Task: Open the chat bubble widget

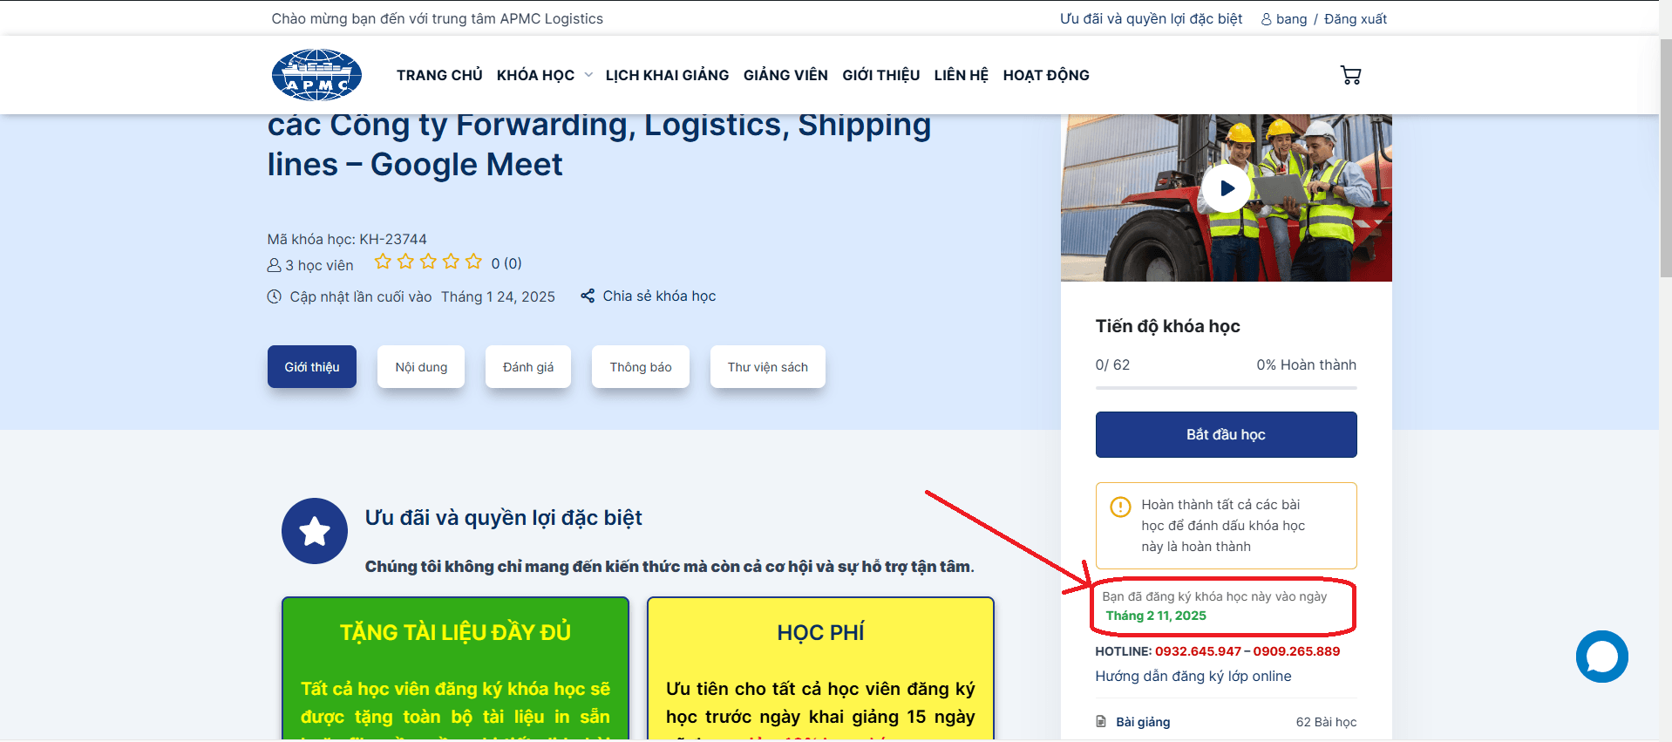Action: tap(1601, 657)
